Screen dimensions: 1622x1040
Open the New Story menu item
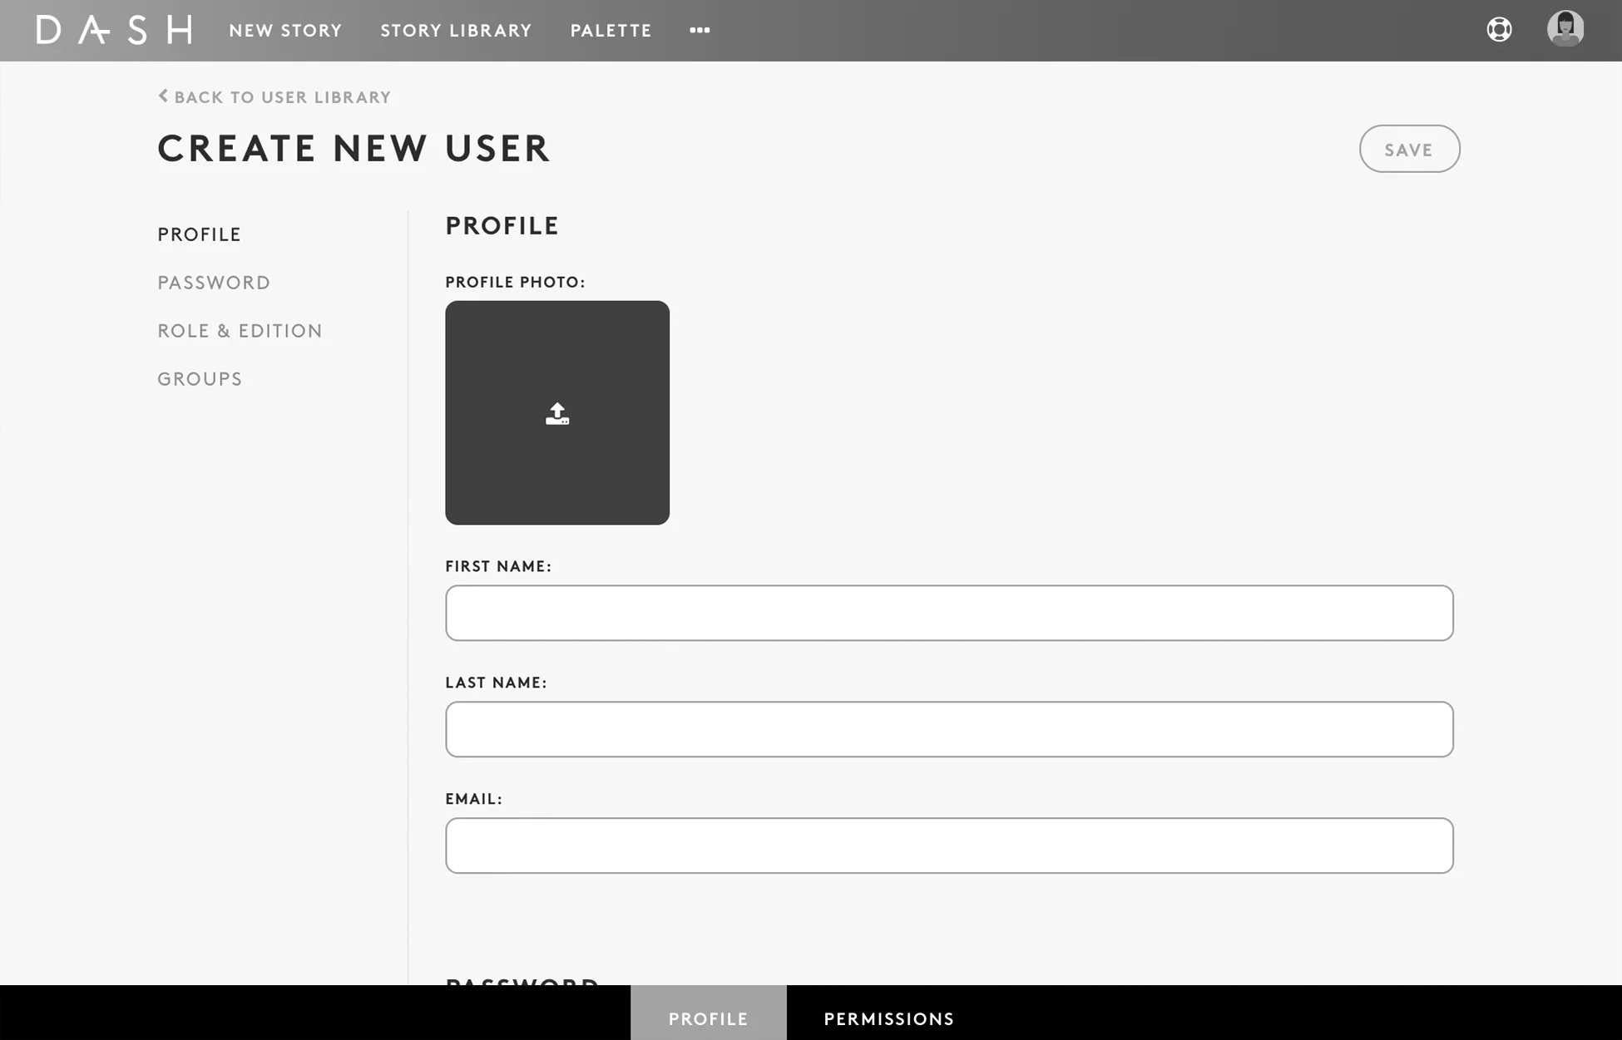click(x=285, y=30)
